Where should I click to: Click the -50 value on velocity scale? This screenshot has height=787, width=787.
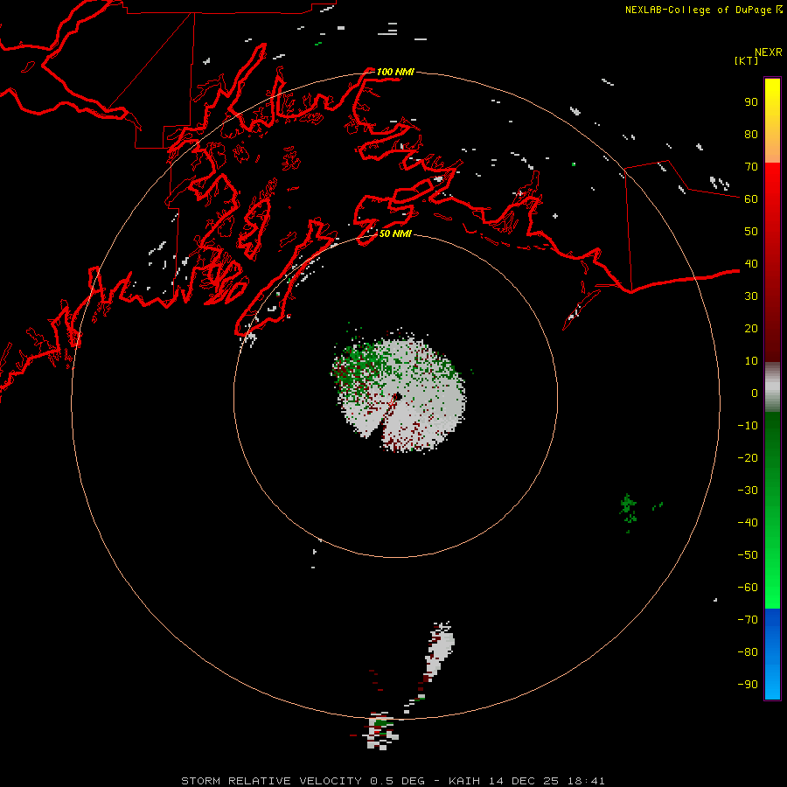(748, 555)
